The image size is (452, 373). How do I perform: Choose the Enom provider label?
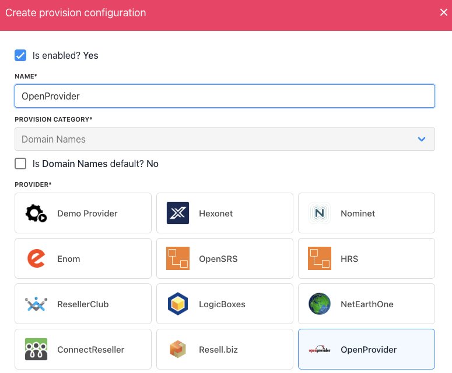[69, 259]
